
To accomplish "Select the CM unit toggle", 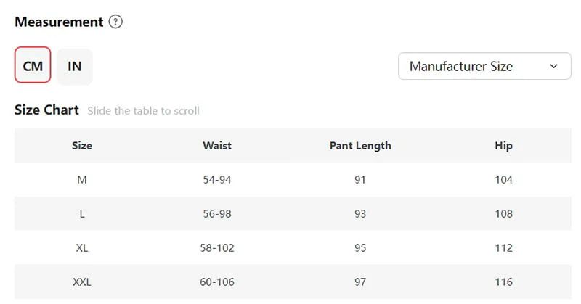I will pos(33,65).
